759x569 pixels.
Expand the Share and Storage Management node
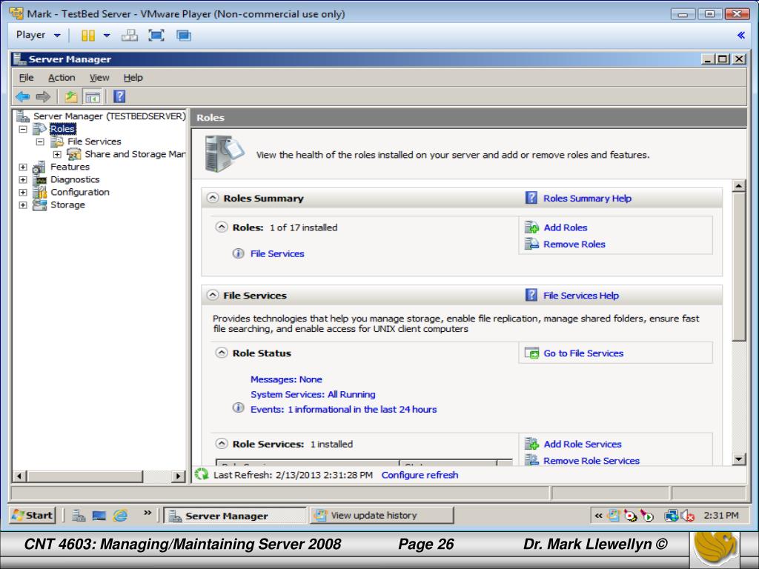57,154
